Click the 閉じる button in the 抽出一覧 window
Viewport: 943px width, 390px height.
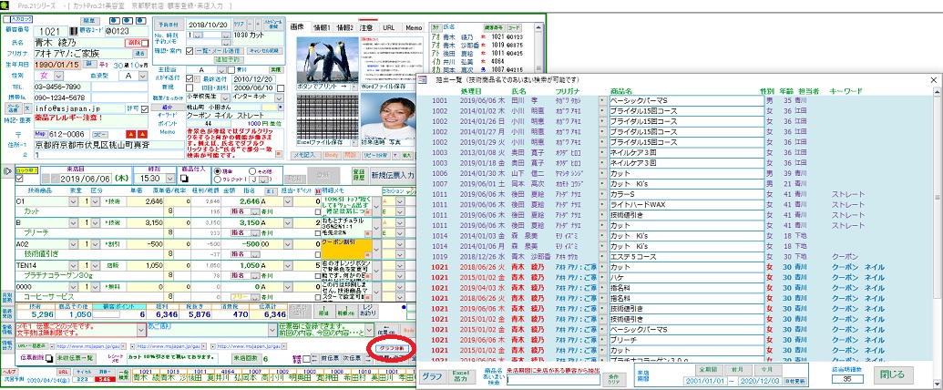893,375
